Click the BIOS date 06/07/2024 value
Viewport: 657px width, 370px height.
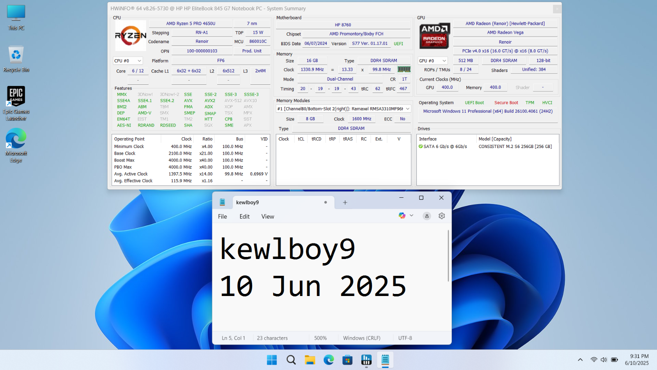pyautogui.click(x=316, y=43)
